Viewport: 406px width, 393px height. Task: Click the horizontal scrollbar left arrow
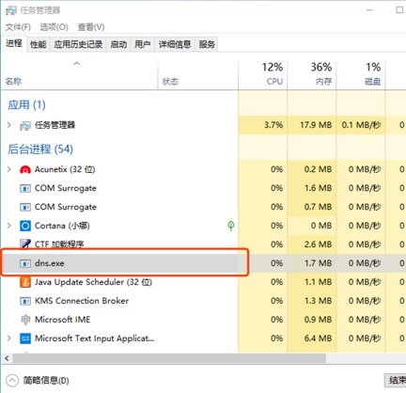click(7, 358)
